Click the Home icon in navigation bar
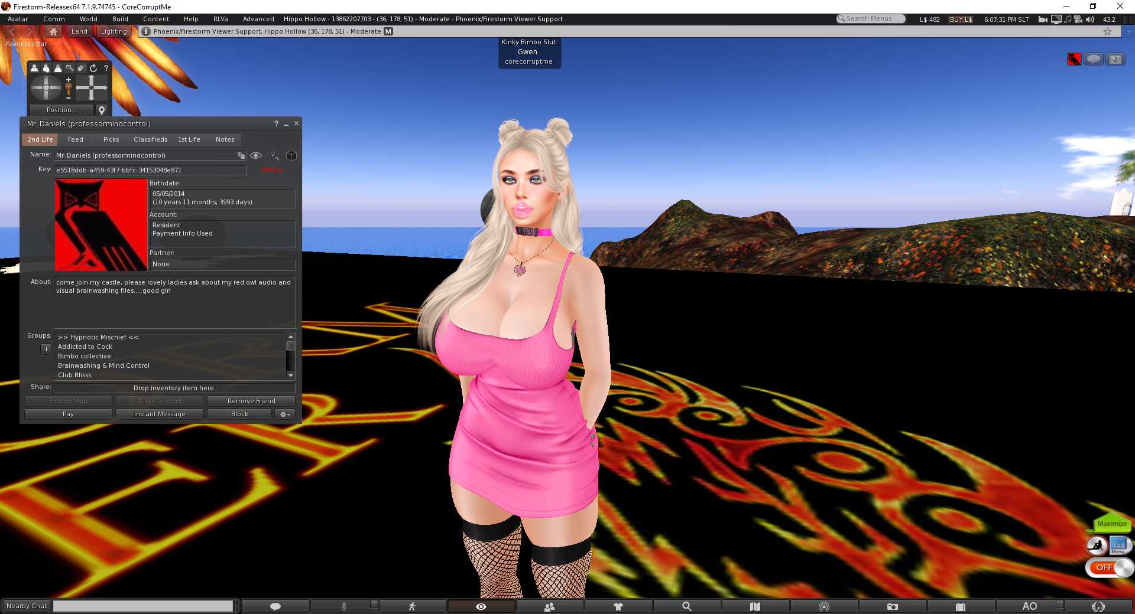This screenshot has width=1135, height=614. pos(54,32)
